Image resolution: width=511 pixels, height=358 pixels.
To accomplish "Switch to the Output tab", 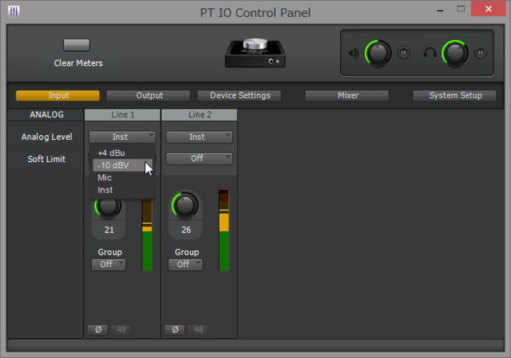I will point(148,96).
